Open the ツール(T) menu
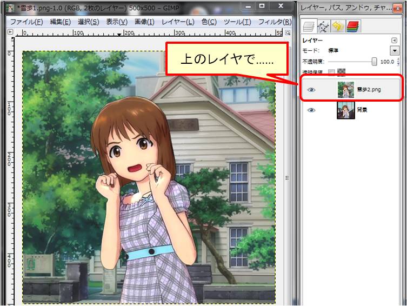The image size is (407, 306). [x=237, y=22]
